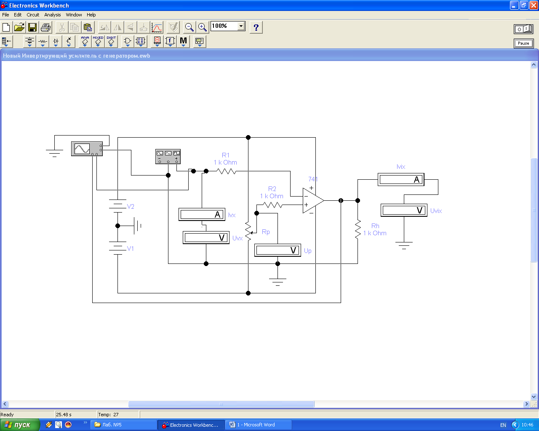Select load resistor Rh

point(358,230)
